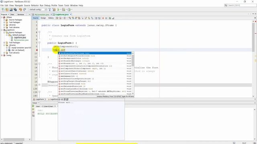Click the Debug Project icon
257x144 pixels.
[x=63, y=10]
